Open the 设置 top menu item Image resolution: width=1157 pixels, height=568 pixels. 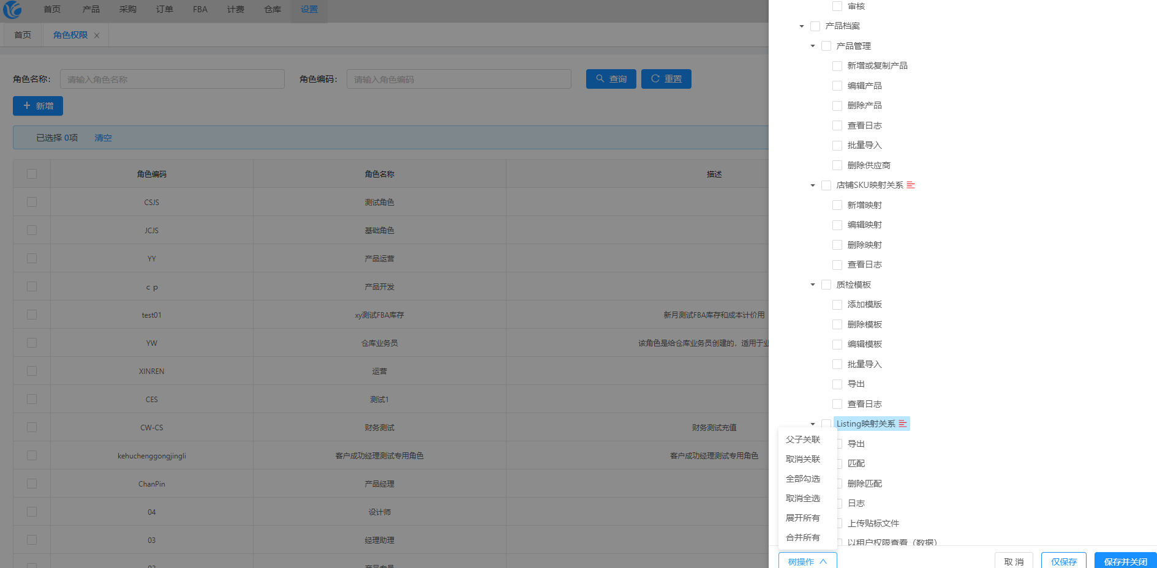pyautogui.click(x=309, y=10)
